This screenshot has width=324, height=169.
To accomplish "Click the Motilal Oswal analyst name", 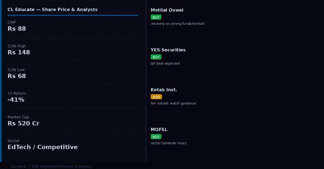I will tap(167, 10).
